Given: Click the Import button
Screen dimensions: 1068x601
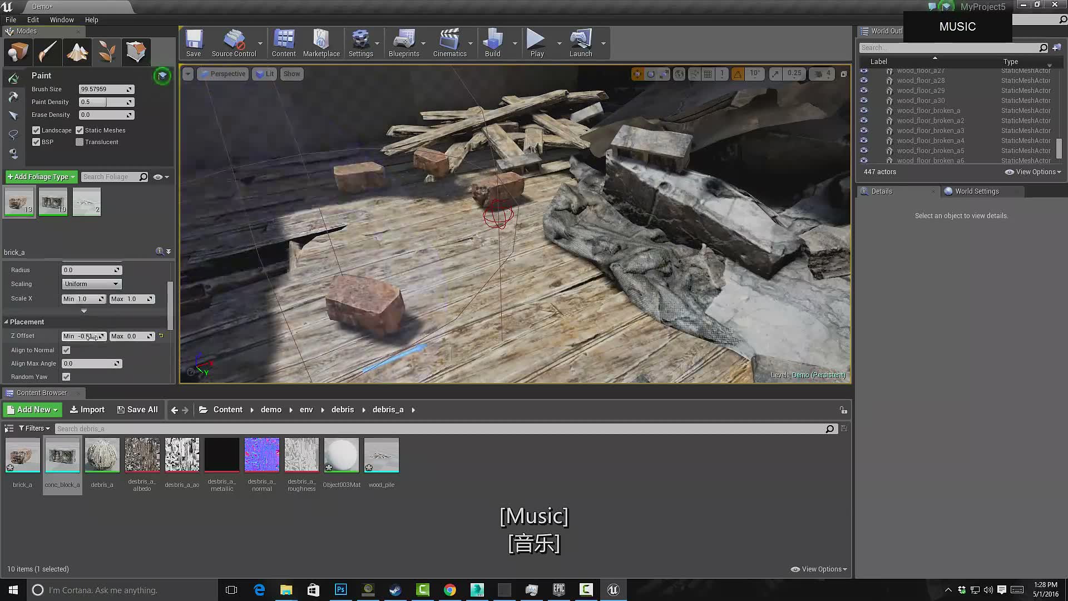Looking at the screenshot, I should coord(87,410).
